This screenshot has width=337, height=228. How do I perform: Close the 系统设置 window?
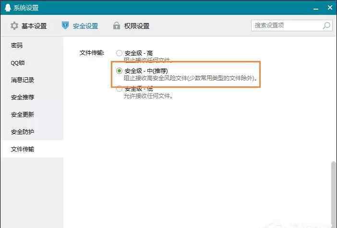point(330,8)
